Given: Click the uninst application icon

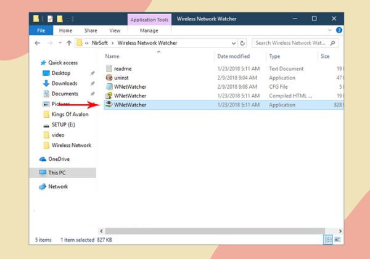Looking at the screenshot, I should 109,77.
